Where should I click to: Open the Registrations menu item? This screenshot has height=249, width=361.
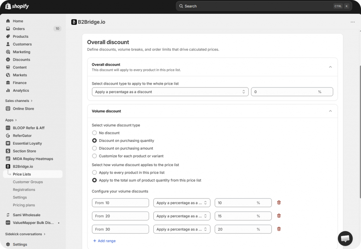point(24,190)
